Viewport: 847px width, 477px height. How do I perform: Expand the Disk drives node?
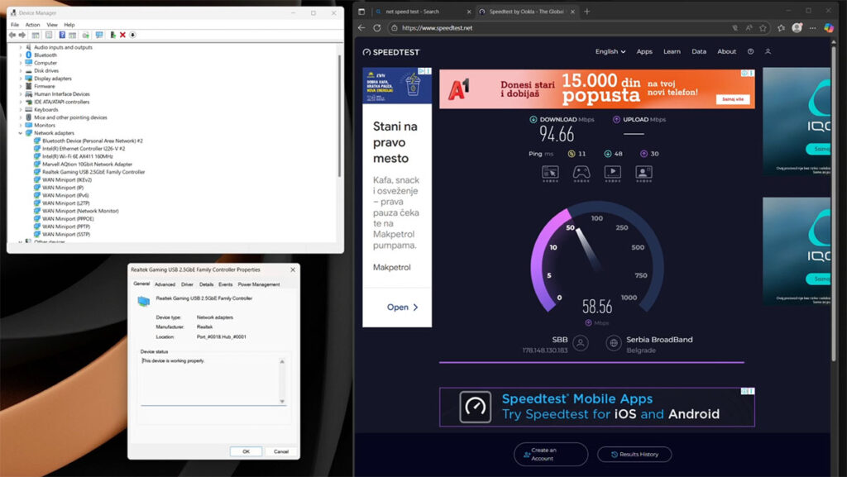(x=21, y=71)
